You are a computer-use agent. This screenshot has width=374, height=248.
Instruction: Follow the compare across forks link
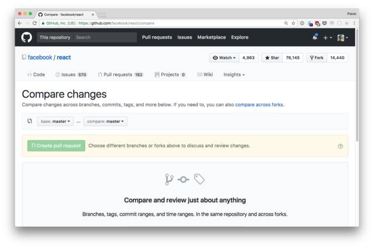click(x=259, y=105)
